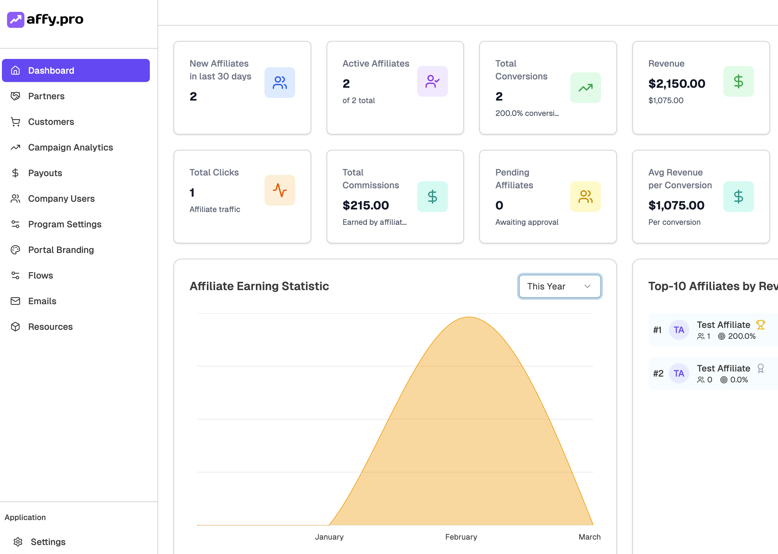Open the This Year dropdown
The height and width of the screenshot is (554, 778).
559,286
